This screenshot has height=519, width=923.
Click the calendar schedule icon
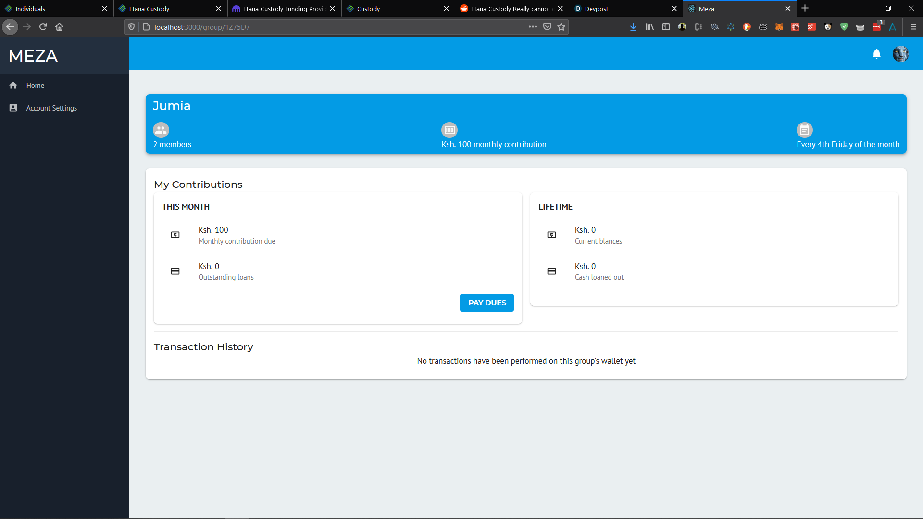[804, 130]
